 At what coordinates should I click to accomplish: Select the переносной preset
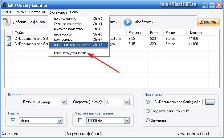(79, 34)
